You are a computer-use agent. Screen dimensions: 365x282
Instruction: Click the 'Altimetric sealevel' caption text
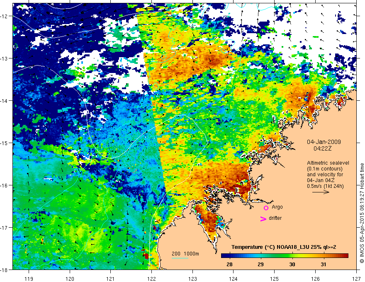328,163
